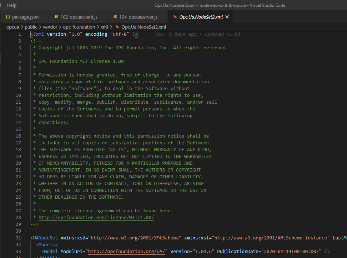The width and height of the screenshot is (347, 258).
Task: Switch to the package.json tab
Action: pos(24,16)
